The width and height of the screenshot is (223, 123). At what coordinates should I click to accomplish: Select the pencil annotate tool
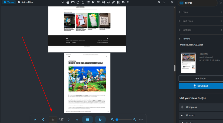click(x=113, y=2)
